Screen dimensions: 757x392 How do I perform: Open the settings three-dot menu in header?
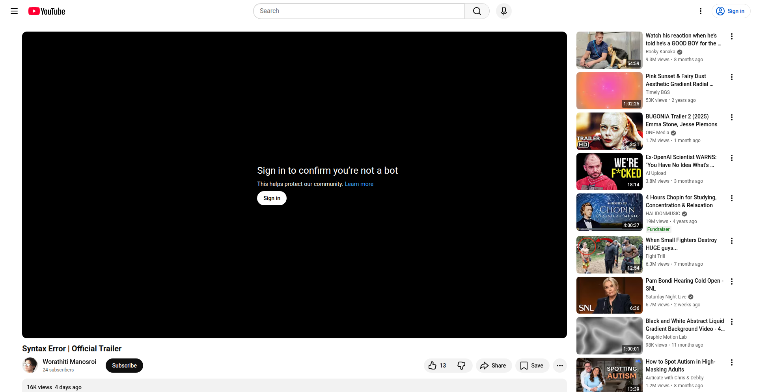point(701,11)
